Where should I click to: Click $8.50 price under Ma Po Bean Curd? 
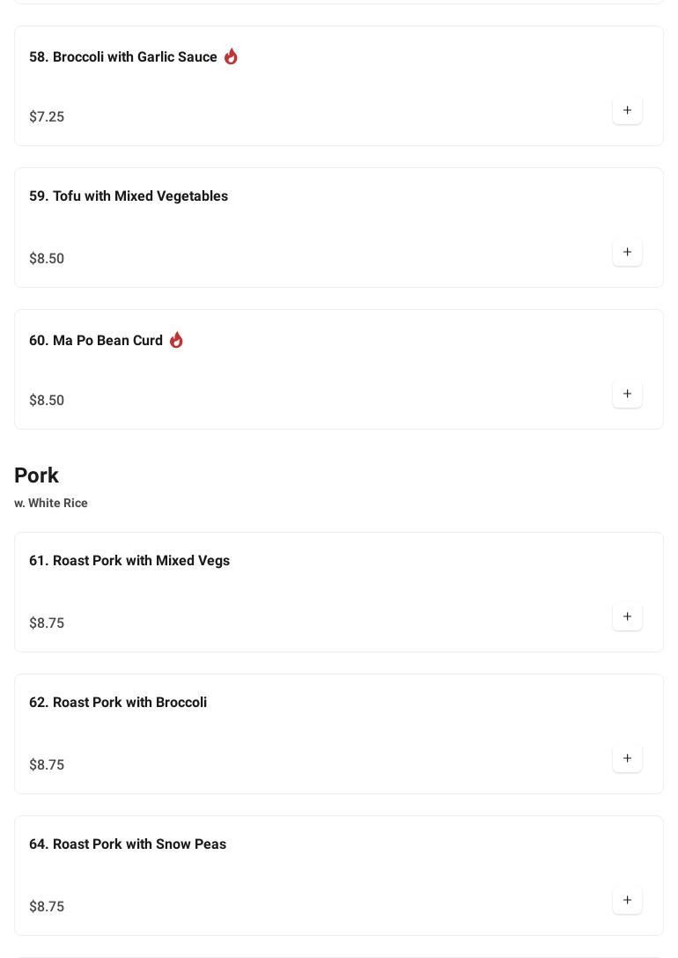tap(47, 401)
